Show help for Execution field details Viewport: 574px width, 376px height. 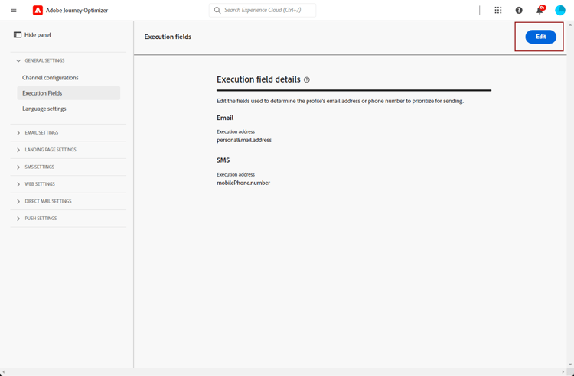pos(307,79)
